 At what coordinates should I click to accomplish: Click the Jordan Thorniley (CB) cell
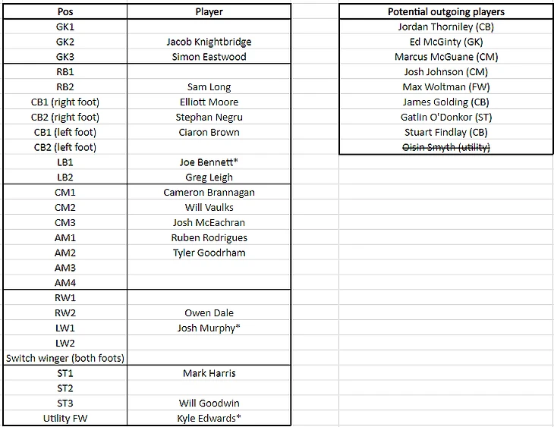(x=446, y=27)
